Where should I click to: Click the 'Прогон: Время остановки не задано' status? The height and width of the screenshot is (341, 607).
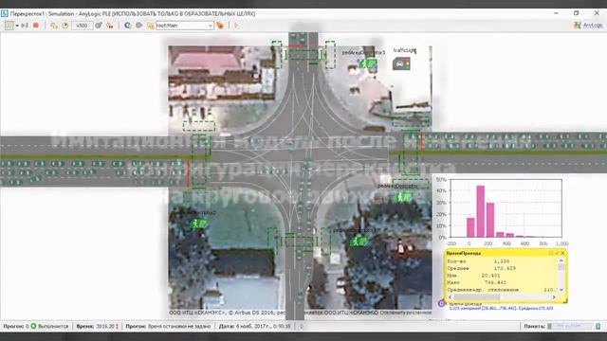point(168,326)
